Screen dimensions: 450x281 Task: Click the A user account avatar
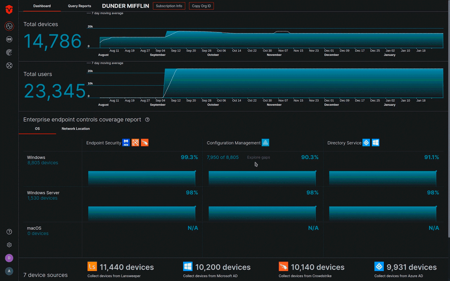[9, 271]
